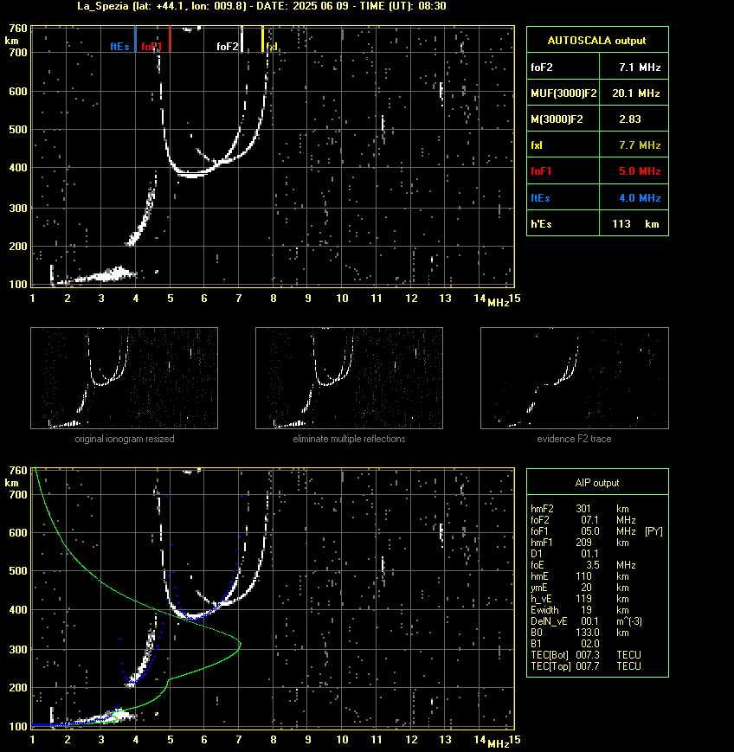
Task: Click the h_vE value '119'
Action: (x=583, y=599)
